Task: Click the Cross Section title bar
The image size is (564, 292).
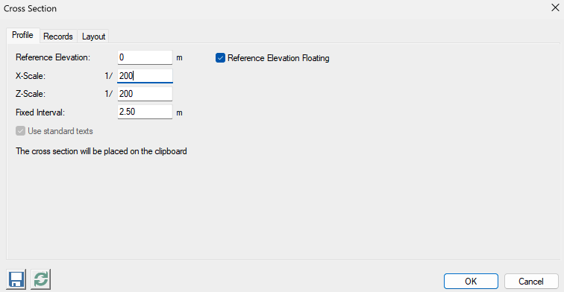Action: click(273, 8)
